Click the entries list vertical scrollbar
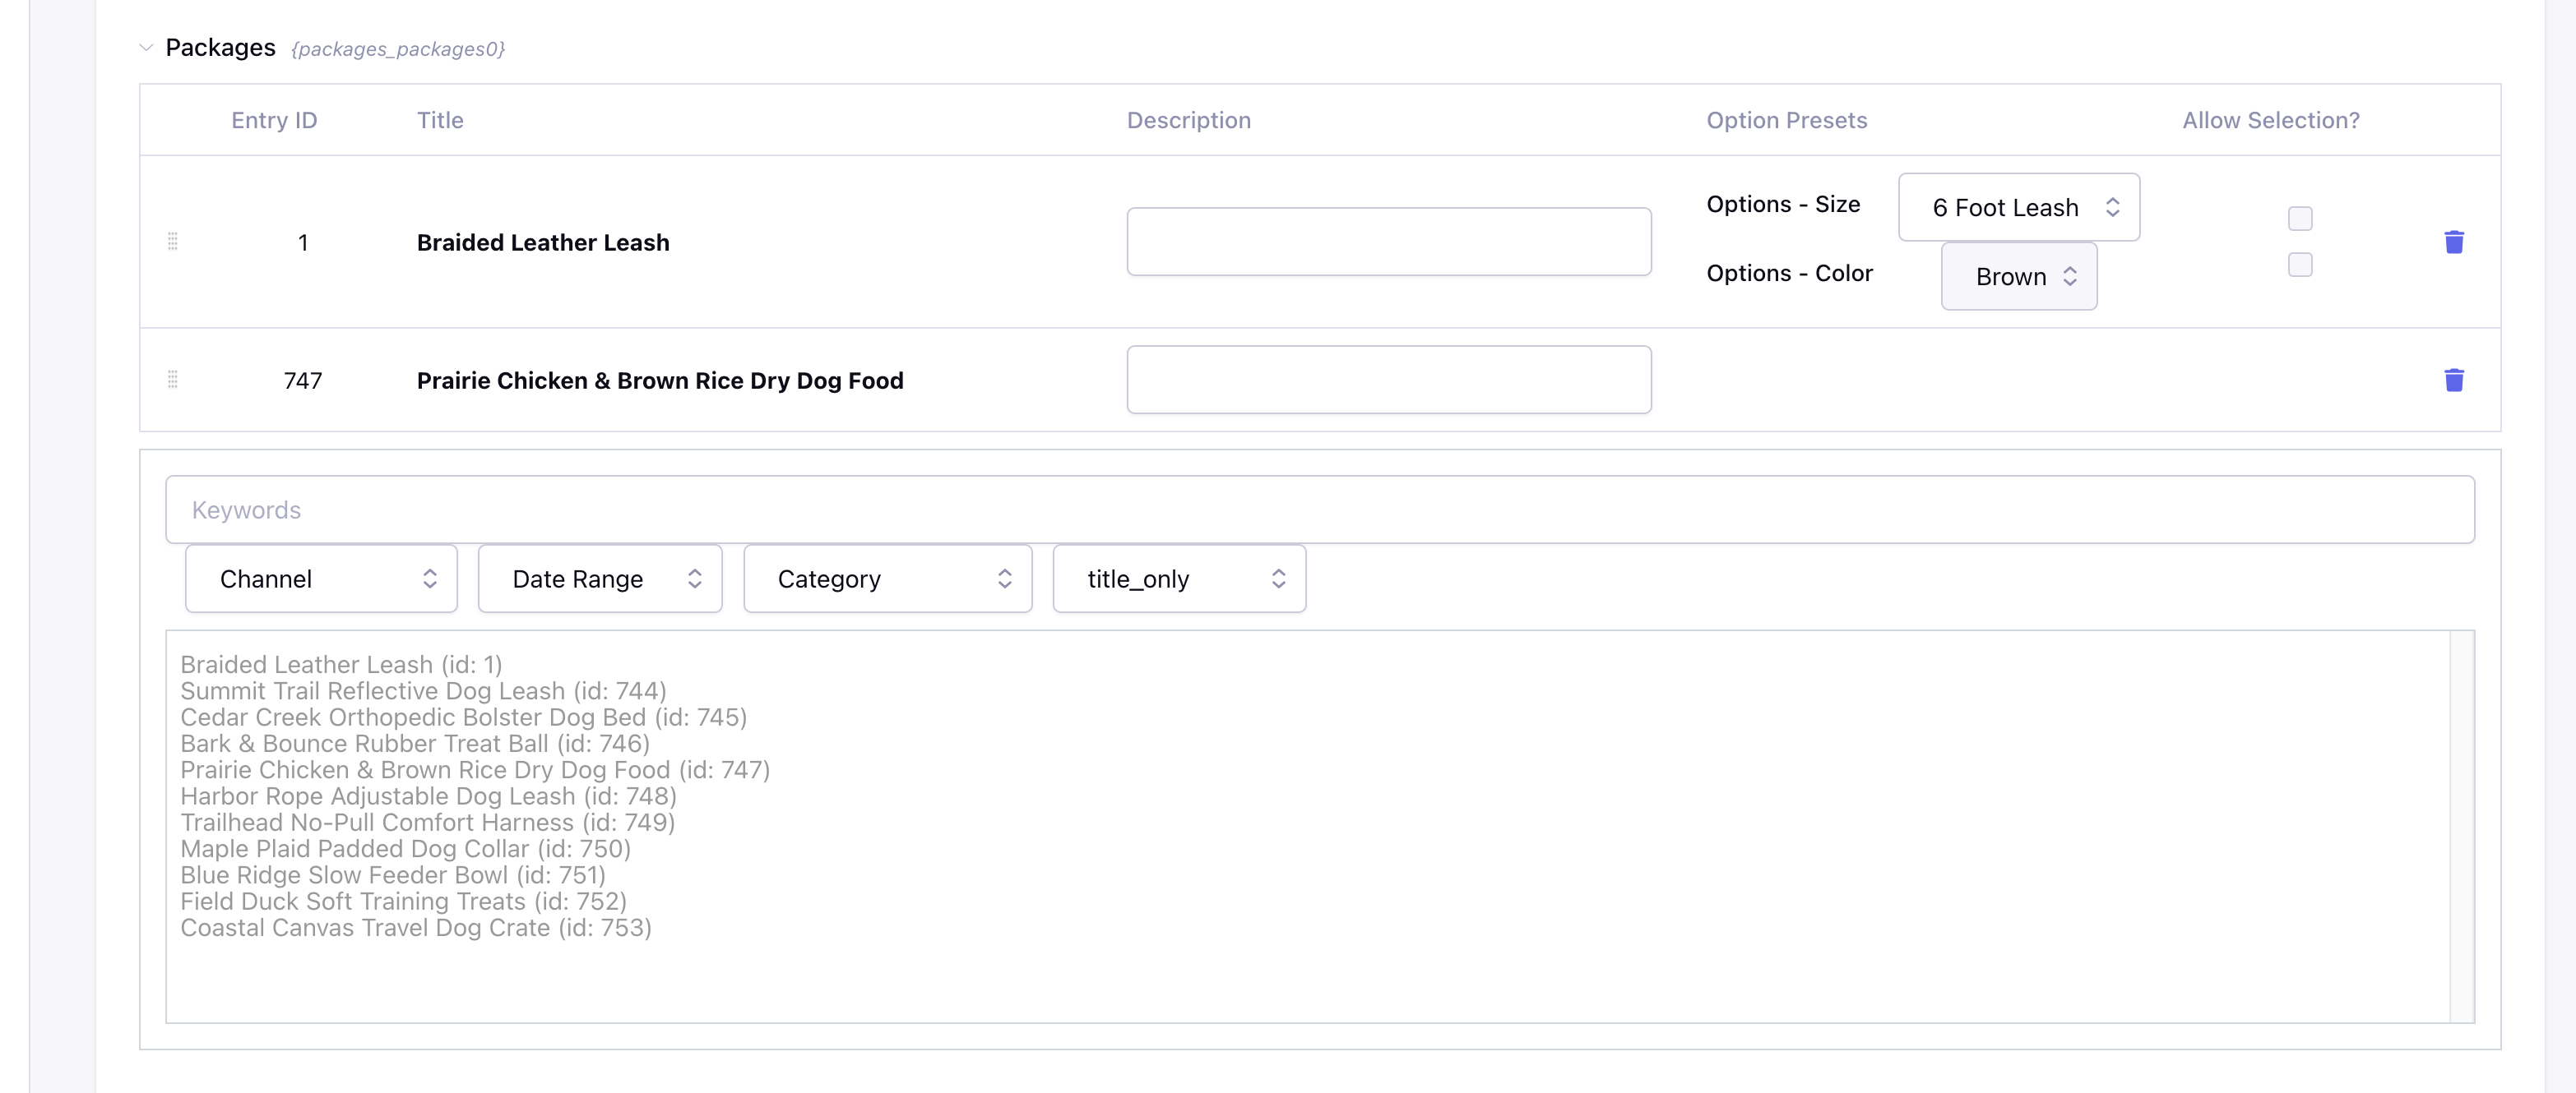 coord(2461,826)
